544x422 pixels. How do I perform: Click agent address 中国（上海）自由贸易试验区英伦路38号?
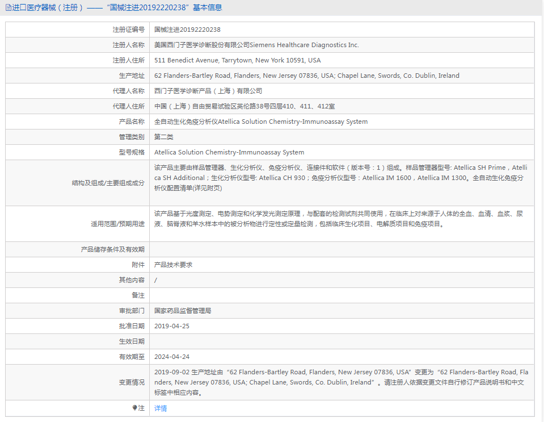(244, 106)
